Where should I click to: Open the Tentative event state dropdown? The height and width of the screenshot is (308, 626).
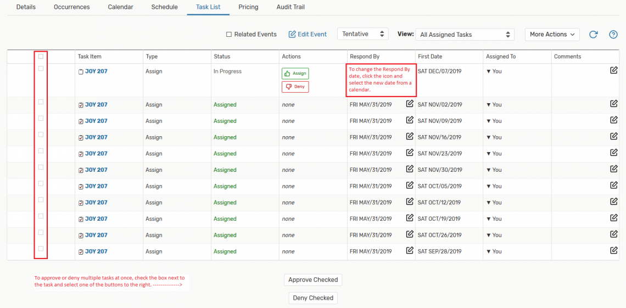tap(362, 34)
